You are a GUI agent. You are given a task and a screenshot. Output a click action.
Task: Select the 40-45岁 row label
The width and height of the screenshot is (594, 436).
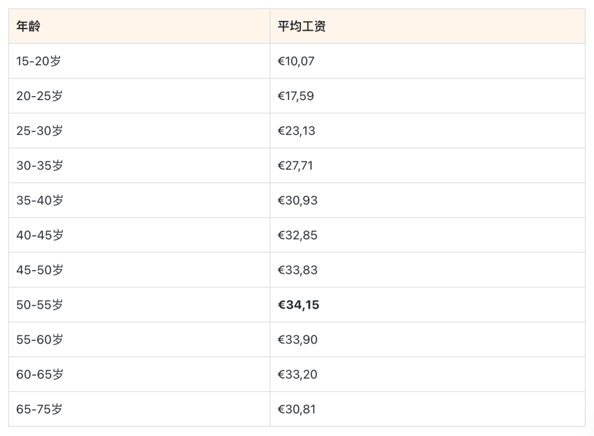tap(40, 235)
